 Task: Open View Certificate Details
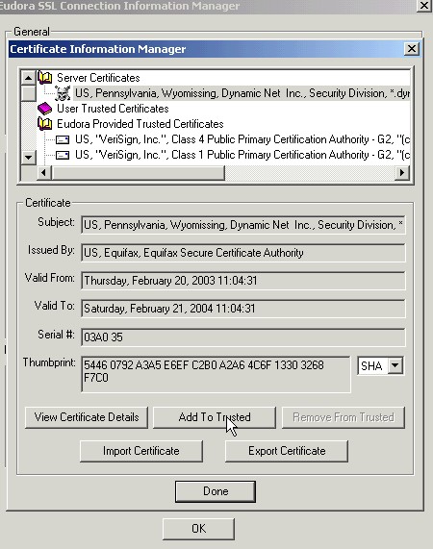87,417
